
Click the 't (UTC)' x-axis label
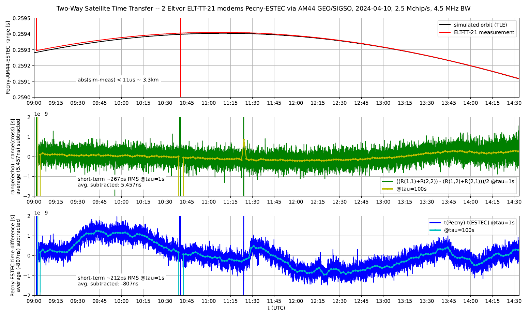tap(276, 308)
